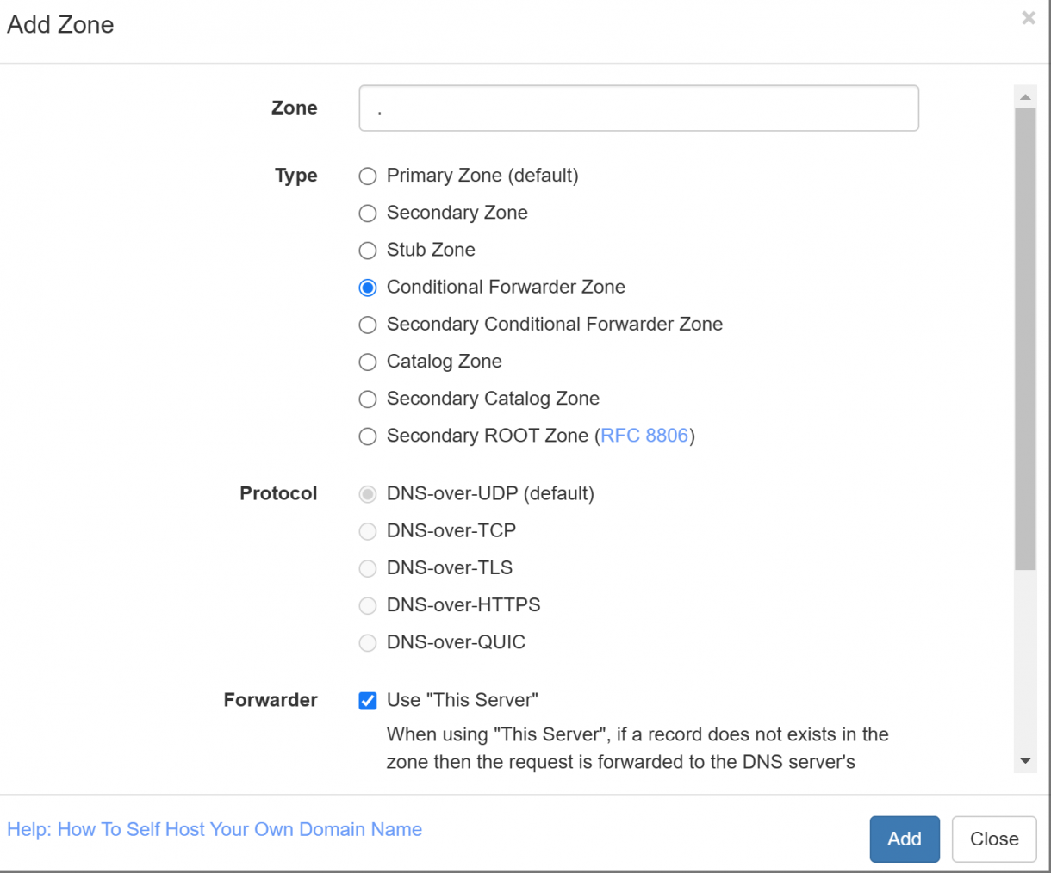This screenshot has height=873, width=1051.
Task: Open the RFC 8806 link
Action: click(644, 436)
